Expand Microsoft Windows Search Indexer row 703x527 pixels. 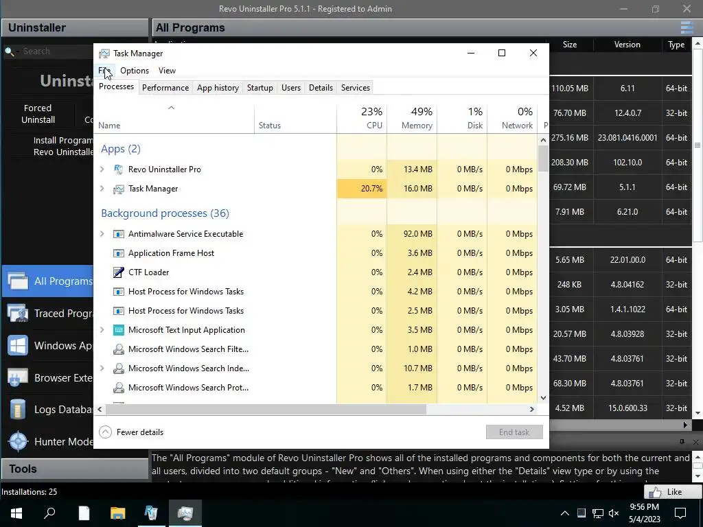[102, 368]
